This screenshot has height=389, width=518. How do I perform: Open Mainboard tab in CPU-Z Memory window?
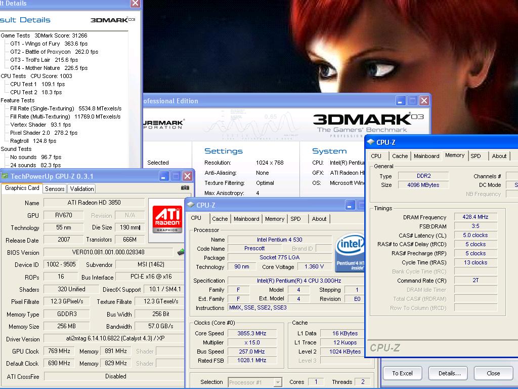[426, 156]
